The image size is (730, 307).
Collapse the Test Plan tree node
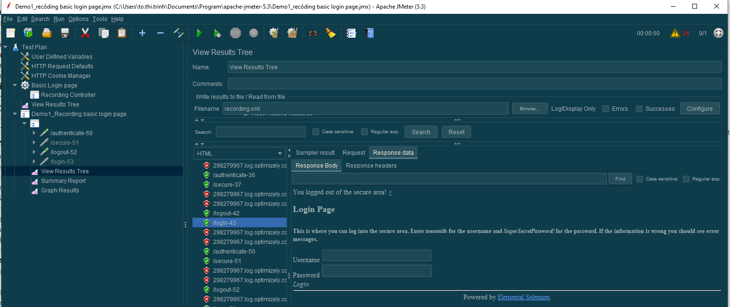5,47
